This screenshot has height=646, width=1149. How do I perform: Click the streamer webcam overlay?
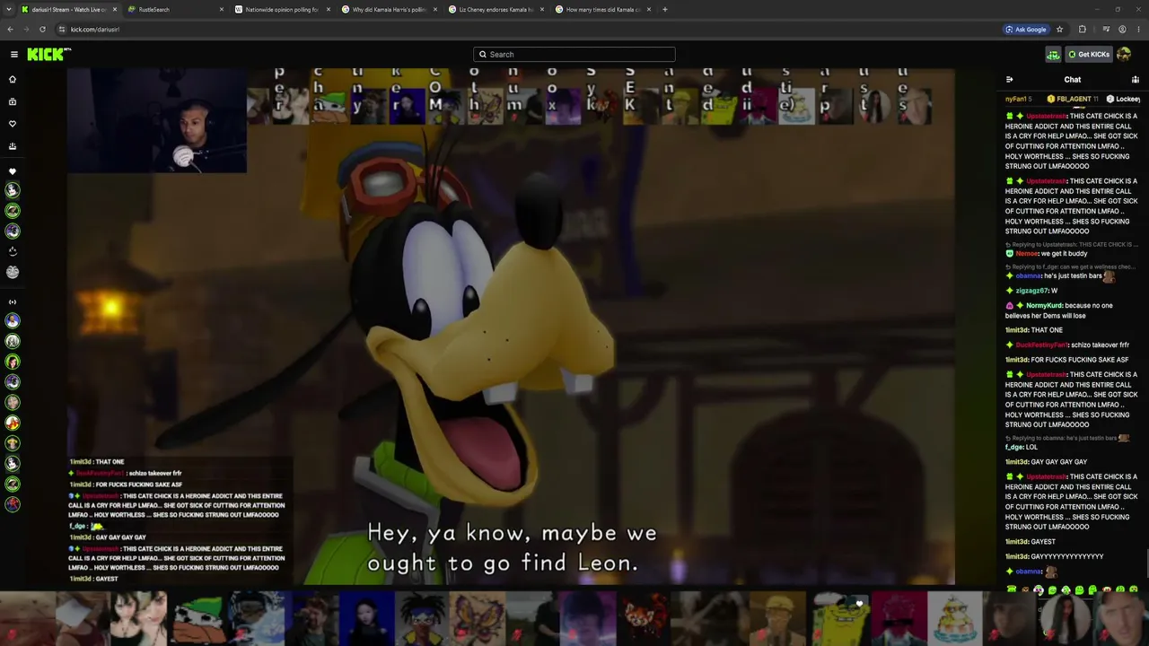pos(157,120)
